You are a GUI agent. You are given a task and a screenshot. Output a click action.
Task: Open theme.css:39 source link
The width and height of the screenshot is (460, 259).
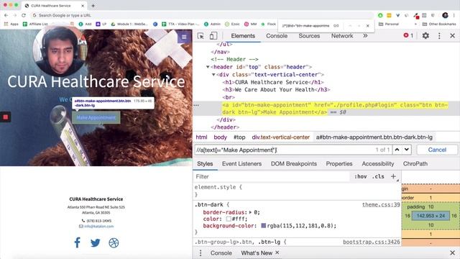[381, 204]
